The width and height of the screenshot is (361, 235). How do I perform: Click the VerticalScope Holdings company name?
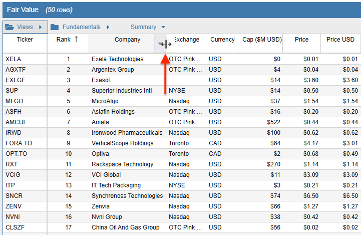click(x=123, y=143)
